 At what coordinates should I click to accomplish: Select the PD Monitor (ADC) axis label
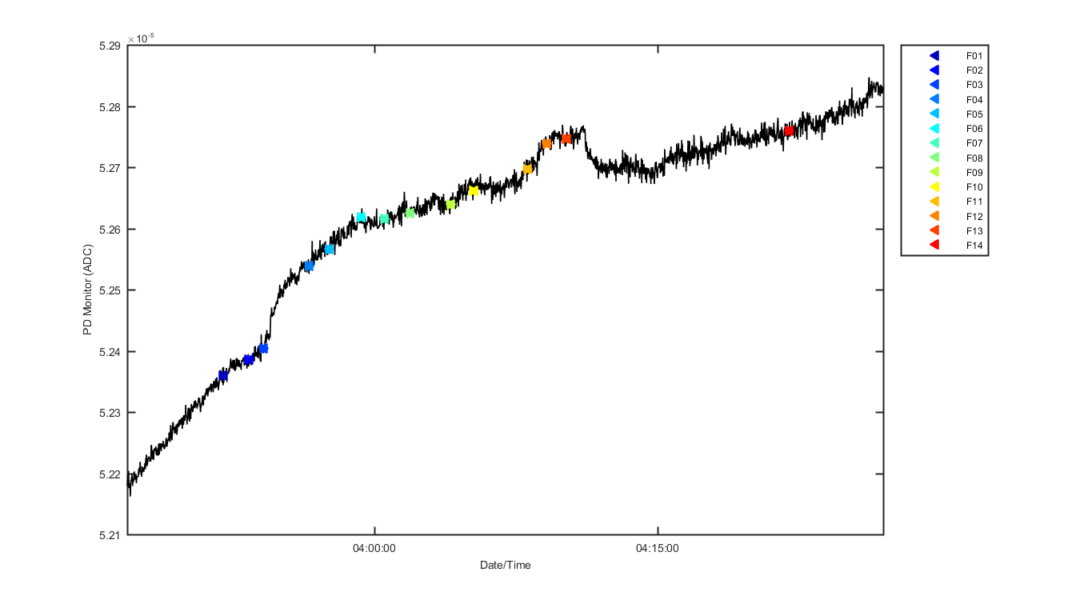[88, 290]
